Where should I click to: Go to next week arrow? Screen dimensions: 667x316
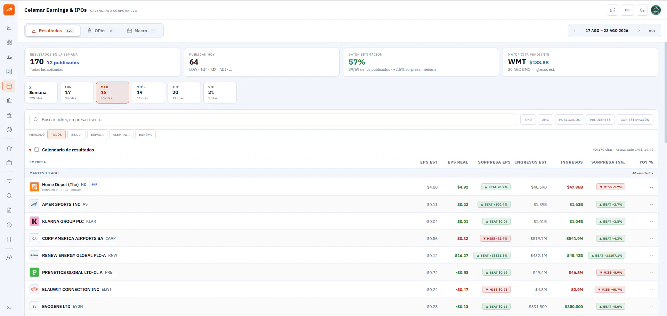coord(639,31)
